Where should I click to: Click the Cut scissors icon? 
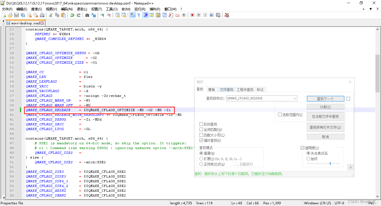(x=50, y=15)
